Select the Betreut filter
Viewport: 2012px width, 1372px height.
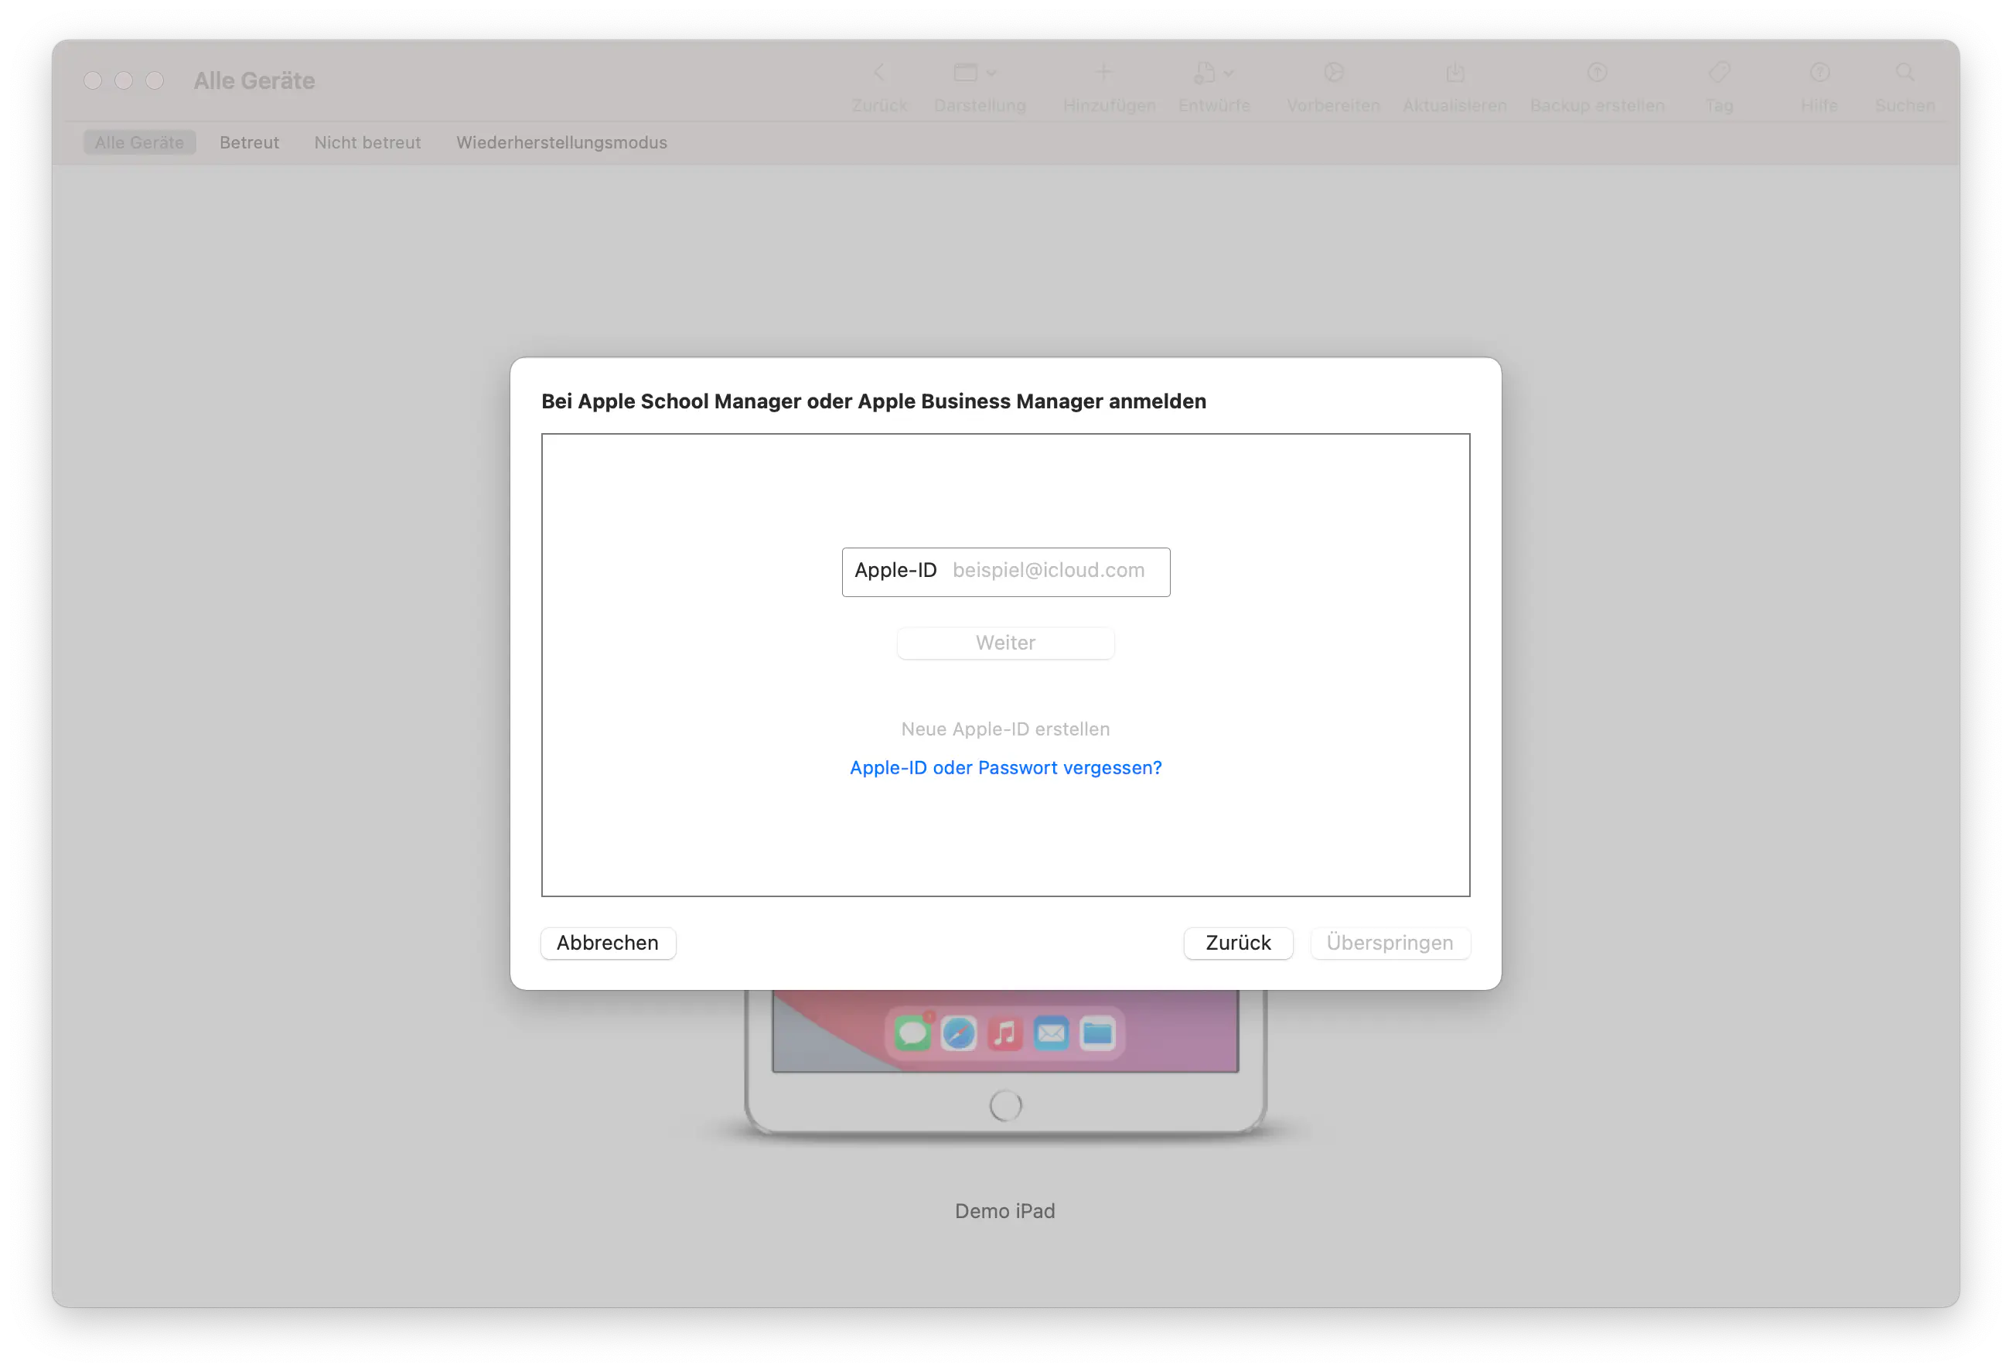[249, 142]
